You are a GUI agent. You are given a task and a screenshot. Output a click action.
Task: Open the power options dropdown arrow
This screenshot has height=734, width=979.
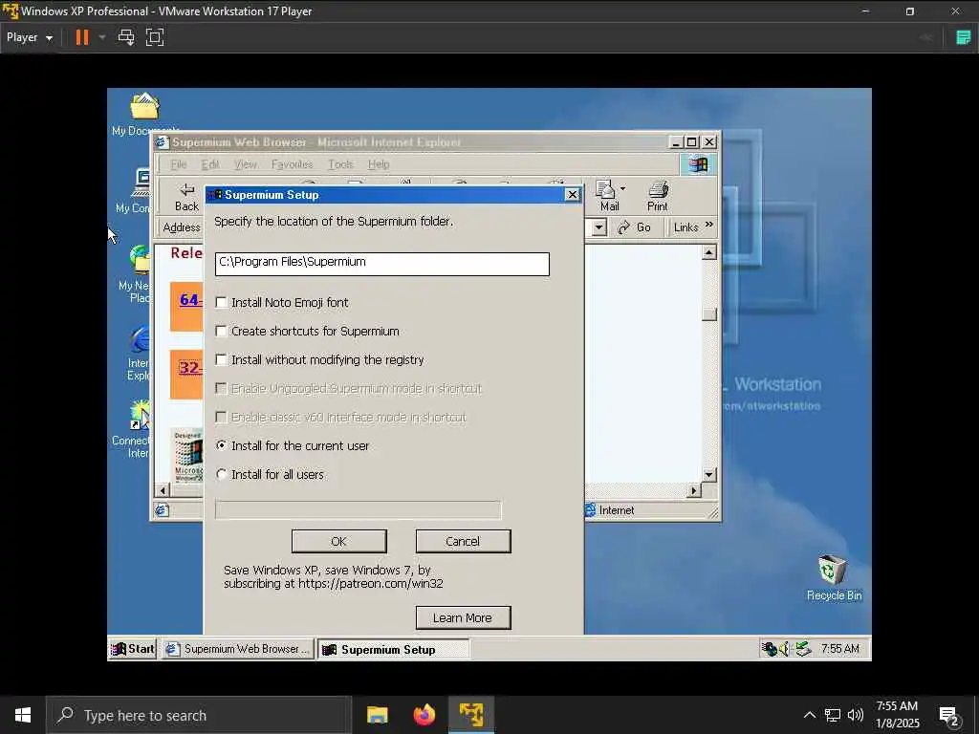(x=101, y=37)
